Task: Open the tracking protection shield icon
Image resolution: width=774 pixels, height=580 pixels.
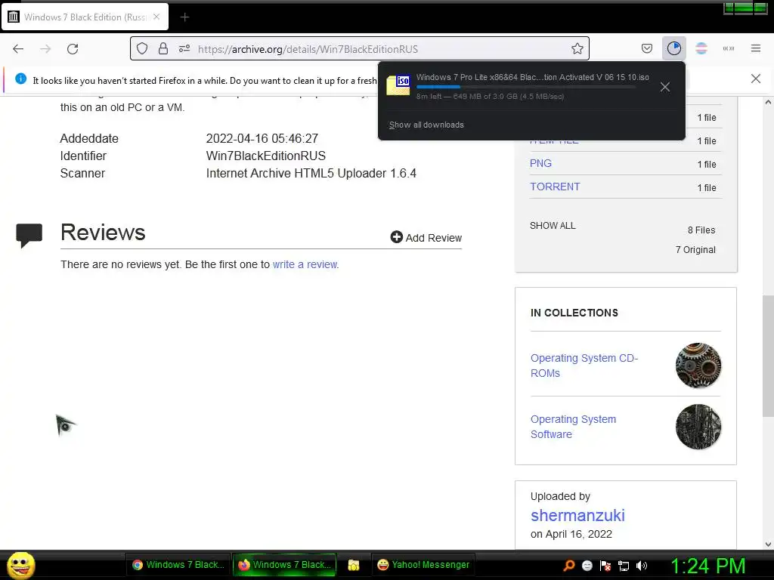Action: tap(142, 48)
